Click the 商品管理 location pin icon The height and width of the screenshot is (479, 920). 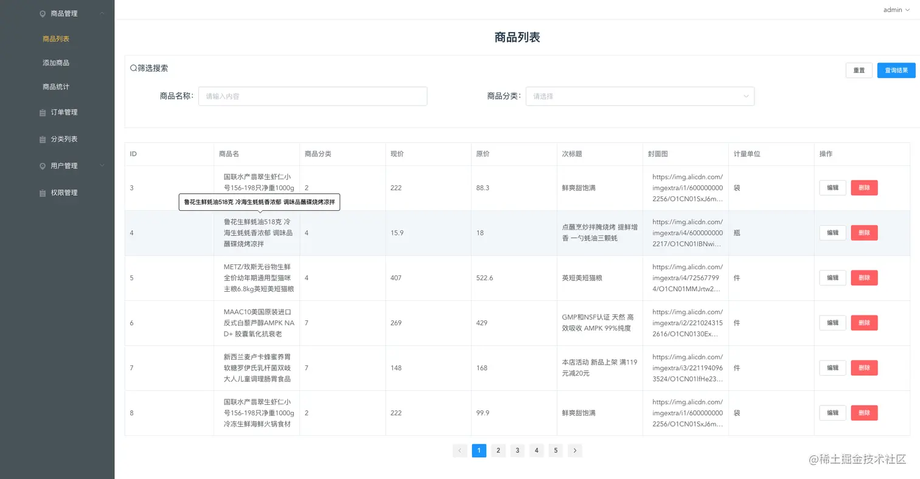43,13
